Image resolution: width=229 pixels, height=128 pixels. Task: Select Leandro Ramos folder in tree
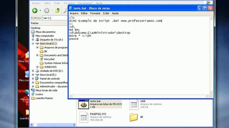(44, 98)
